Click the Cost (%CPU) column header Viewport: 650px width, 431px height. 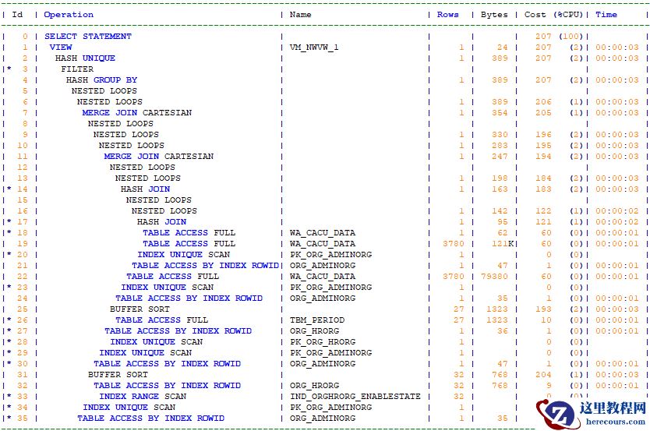coord(555,15)
